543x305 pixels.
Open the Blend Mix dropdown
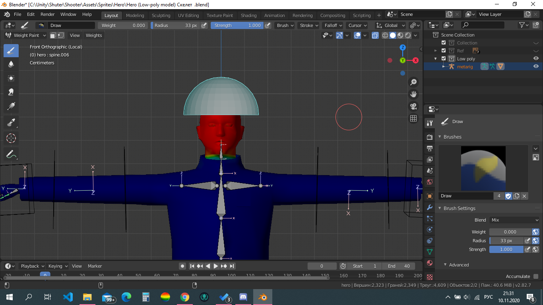(515, 220)
